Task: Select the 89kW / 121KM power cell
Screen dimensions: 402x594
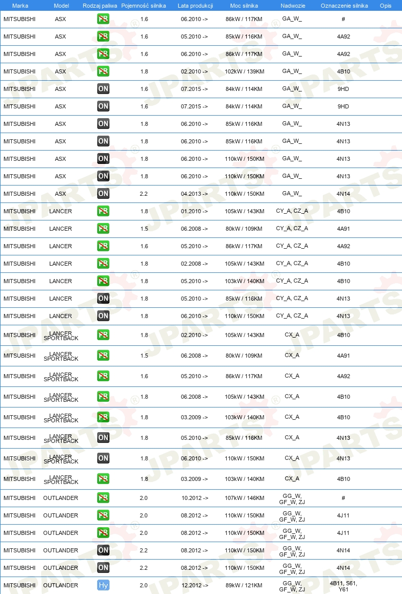Action: [244, 585]
